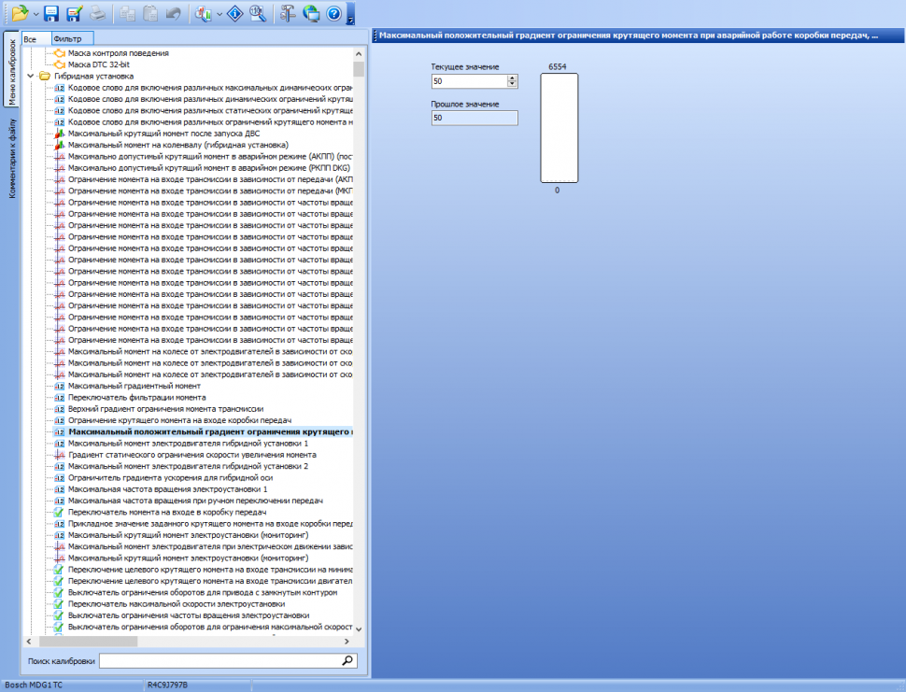The image size is (906, 692).
Task: Click the vertical value bar under 6554
Action: (x=559, y=129)
